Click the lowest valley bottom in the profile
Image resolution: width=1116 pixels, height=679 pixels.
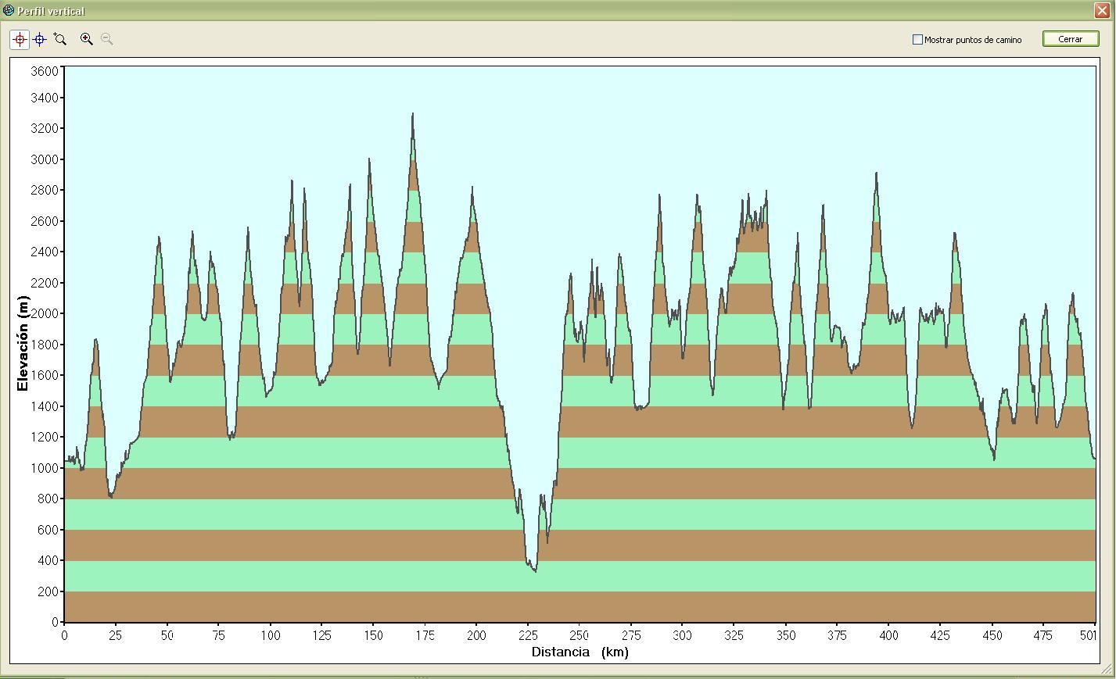click(535, 570)
